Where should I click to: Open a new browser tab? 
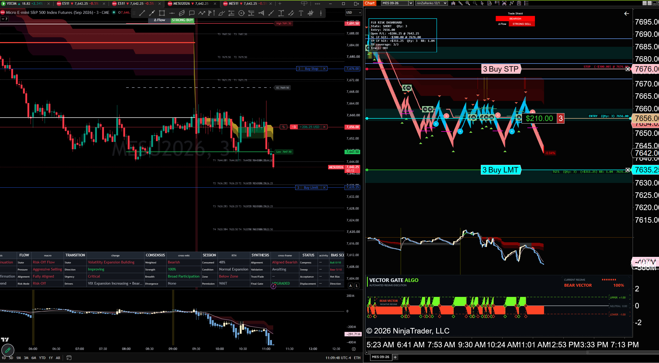pyautogui.click(x=280, y=4)
